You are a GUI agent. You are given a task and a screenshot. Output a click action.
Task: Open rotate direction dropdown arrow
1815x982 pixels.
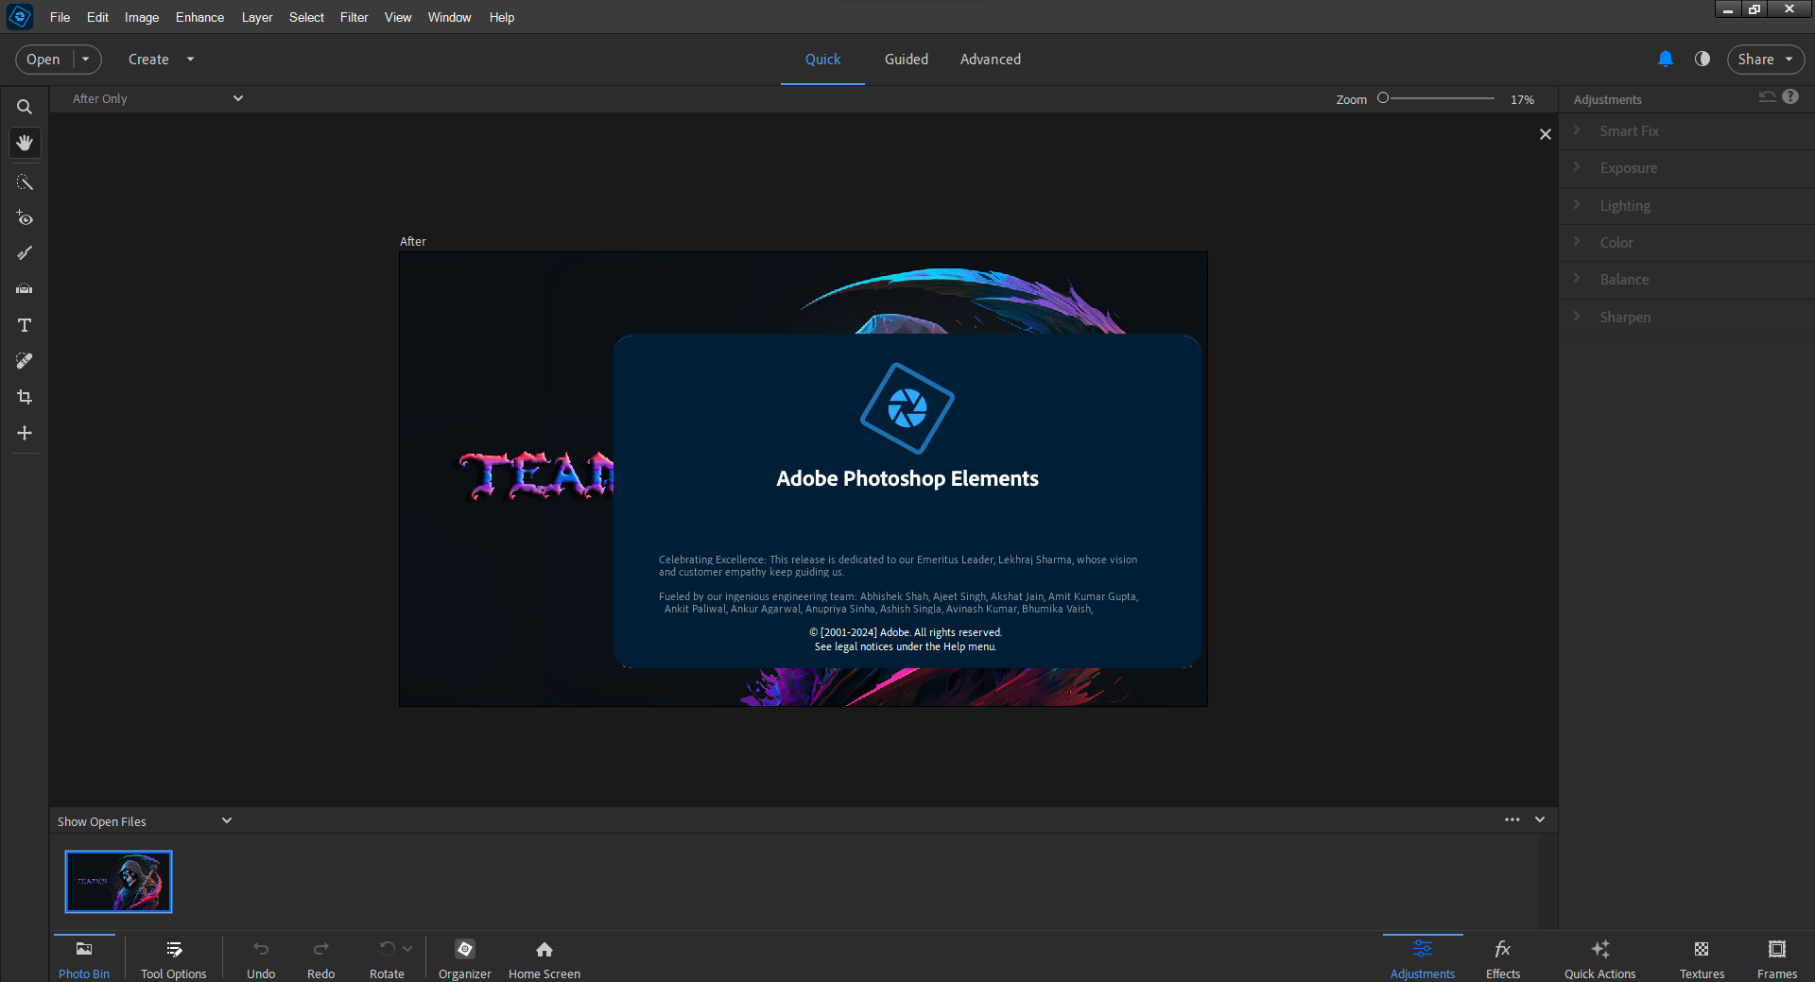(407, 949)
